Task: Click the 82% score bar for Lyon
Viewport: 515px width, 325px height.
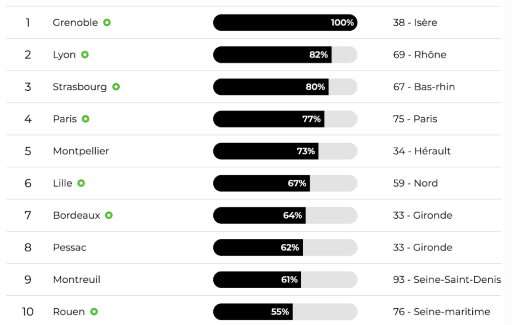Action: (x=285, y=55)
